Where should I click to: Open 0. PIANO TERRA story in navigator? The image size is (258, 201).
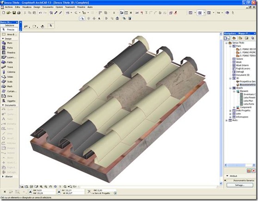[x=246, y=55]
